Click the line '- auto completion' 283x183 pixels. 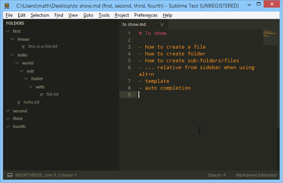(165, 88)
